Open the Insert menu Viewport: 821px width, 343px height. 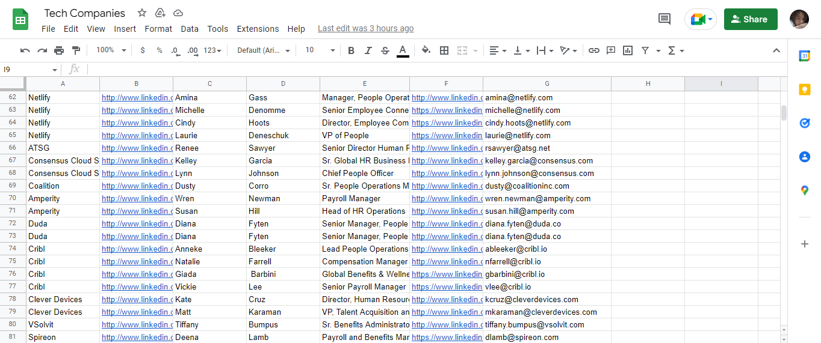click(125, 29)
